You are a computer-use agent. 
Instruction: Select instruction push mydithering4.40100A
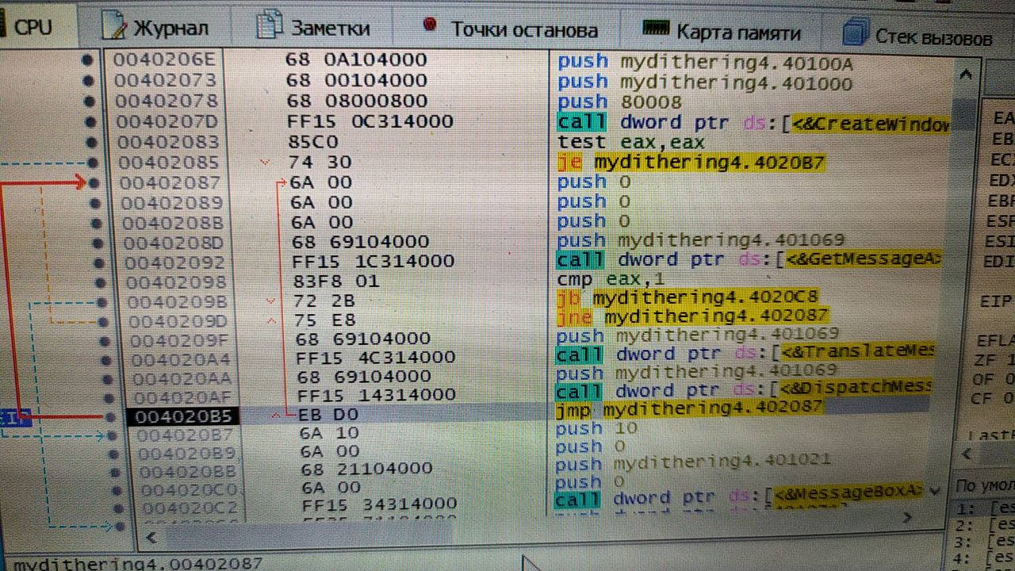tap(705, 61)
